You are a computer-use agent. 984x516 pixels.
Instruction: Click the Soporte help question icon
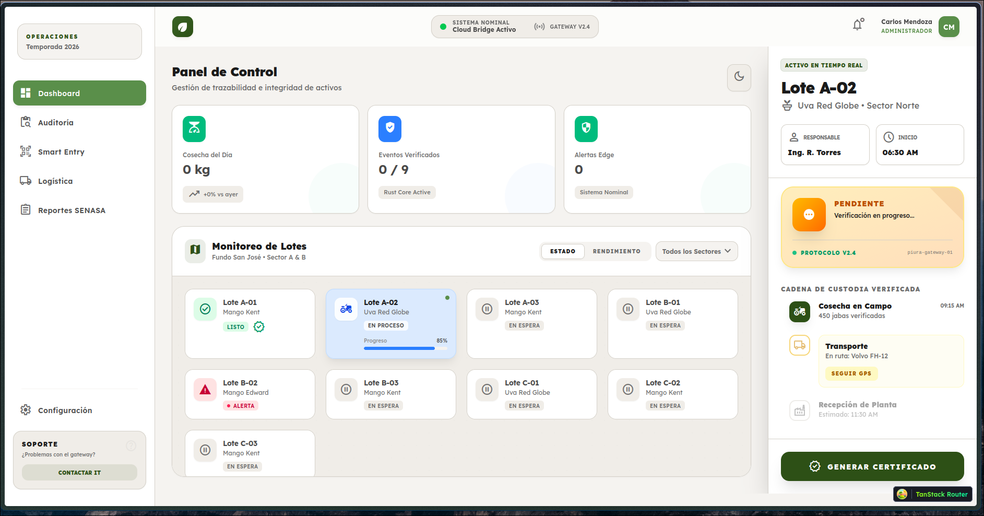(131, 445)
